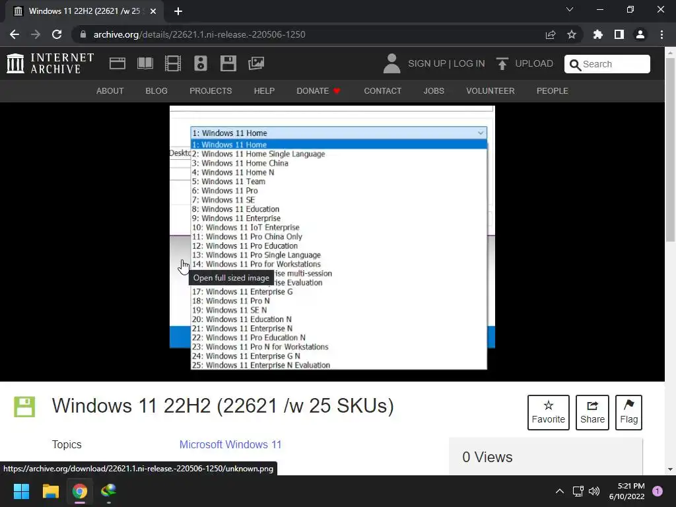
Task: Open the Chrome three-dot menu
Action: point(661,34)
